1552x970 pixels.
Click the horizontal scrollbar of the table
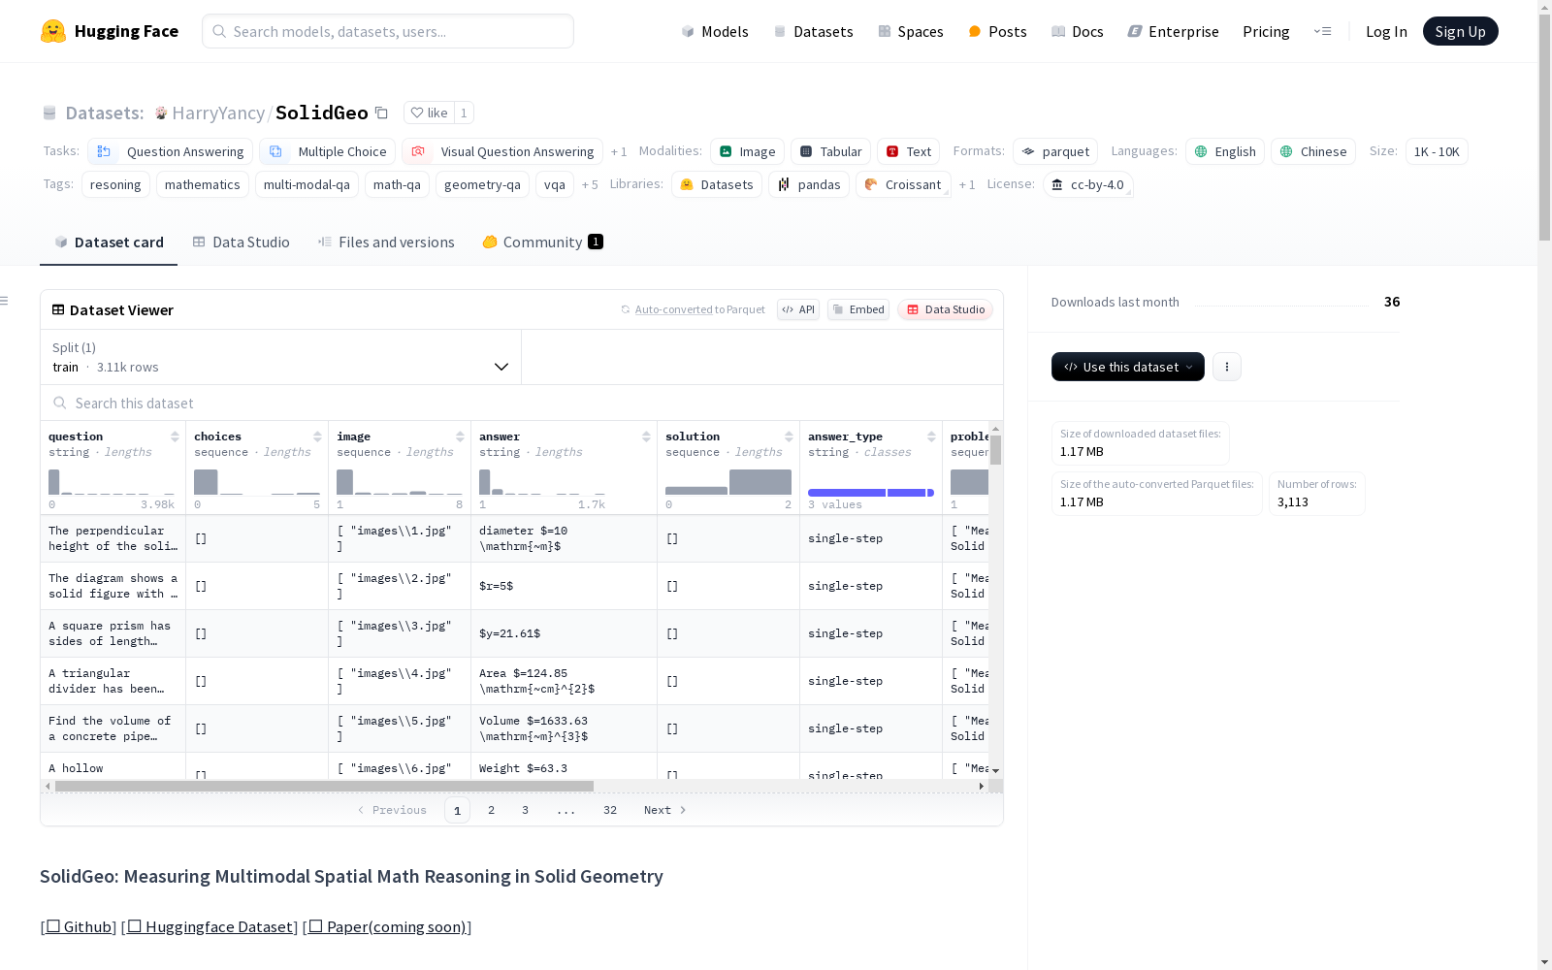coord(324,786)
